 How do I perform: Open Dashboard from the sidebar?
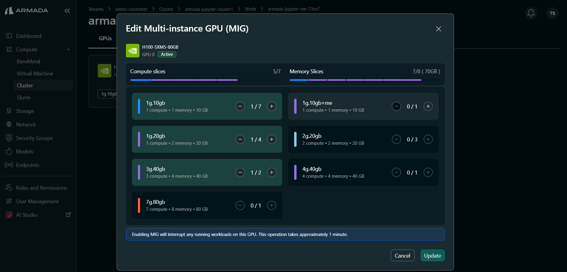coord(28,36)
